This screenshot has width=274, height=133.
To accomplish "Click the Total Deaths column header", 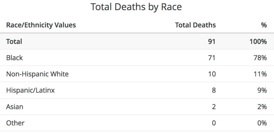I will 195,25.
